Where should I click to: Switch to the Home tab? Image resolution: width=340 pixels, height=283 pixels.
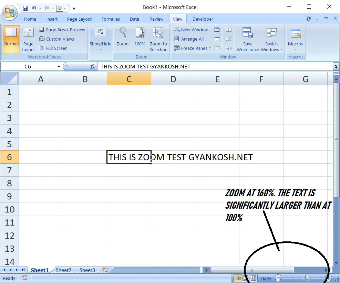point(30,19)
